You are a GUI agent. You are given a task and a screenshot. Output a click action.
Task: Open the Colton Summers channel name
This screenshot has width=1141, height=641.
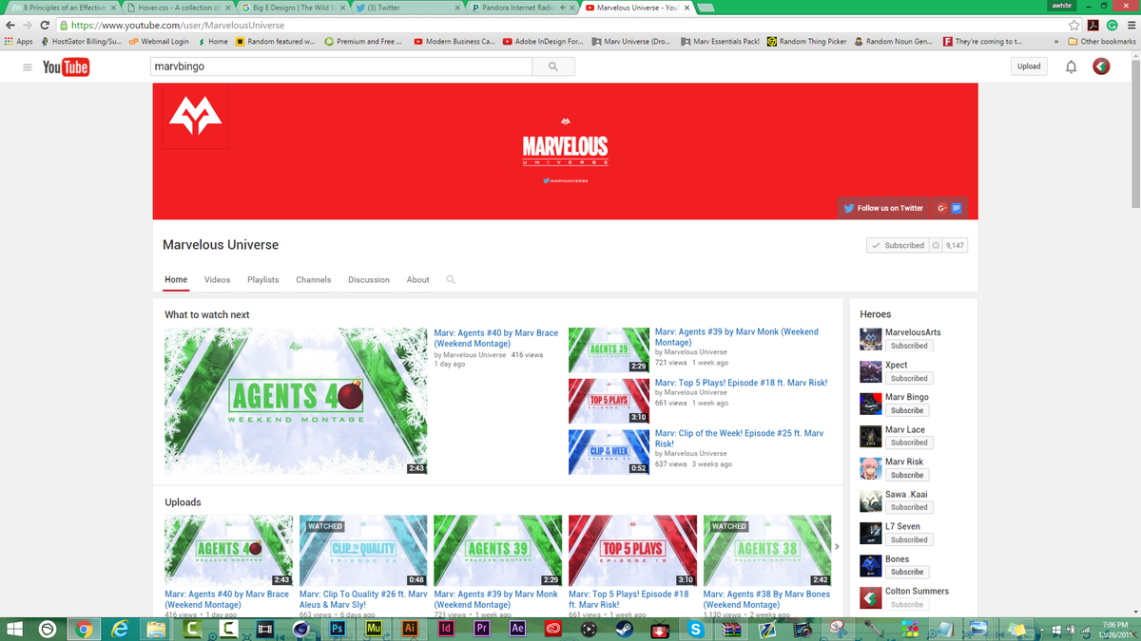tap(917, 592)
